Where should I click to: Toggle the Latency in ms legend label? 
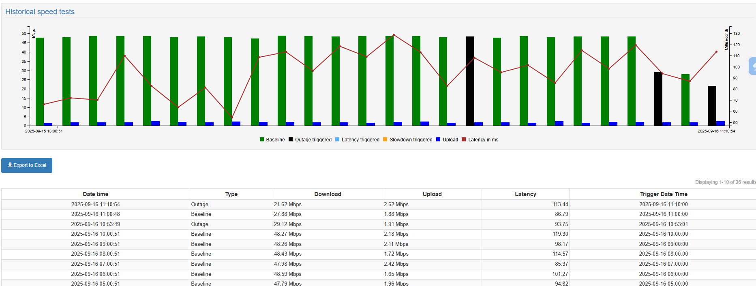[x=483, y=140]
